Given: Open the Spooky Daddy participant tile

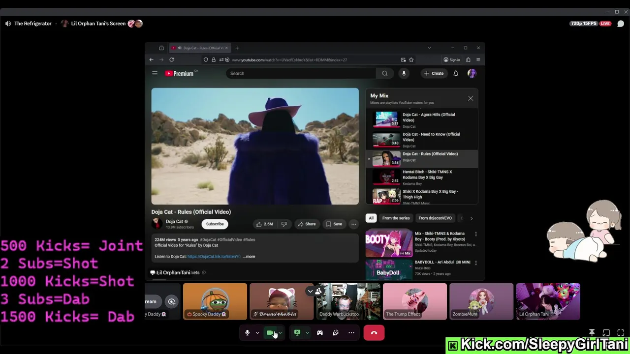Looking at the screenshot, I should pyautogui.click(x=215, y=301).
